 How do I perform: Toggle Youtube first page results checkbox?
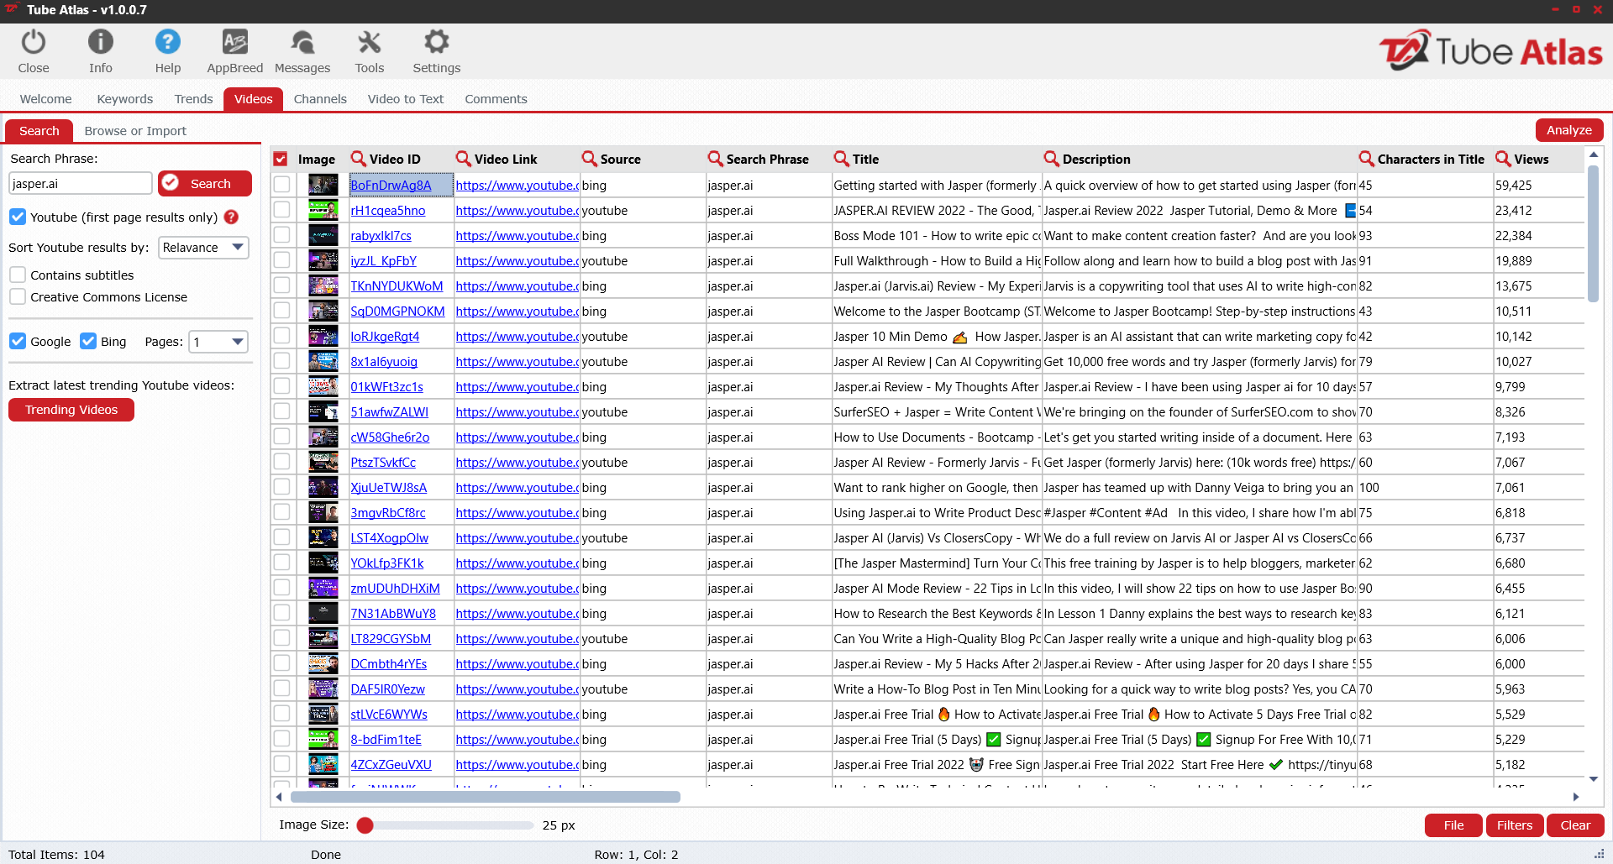tap(18, 217)
